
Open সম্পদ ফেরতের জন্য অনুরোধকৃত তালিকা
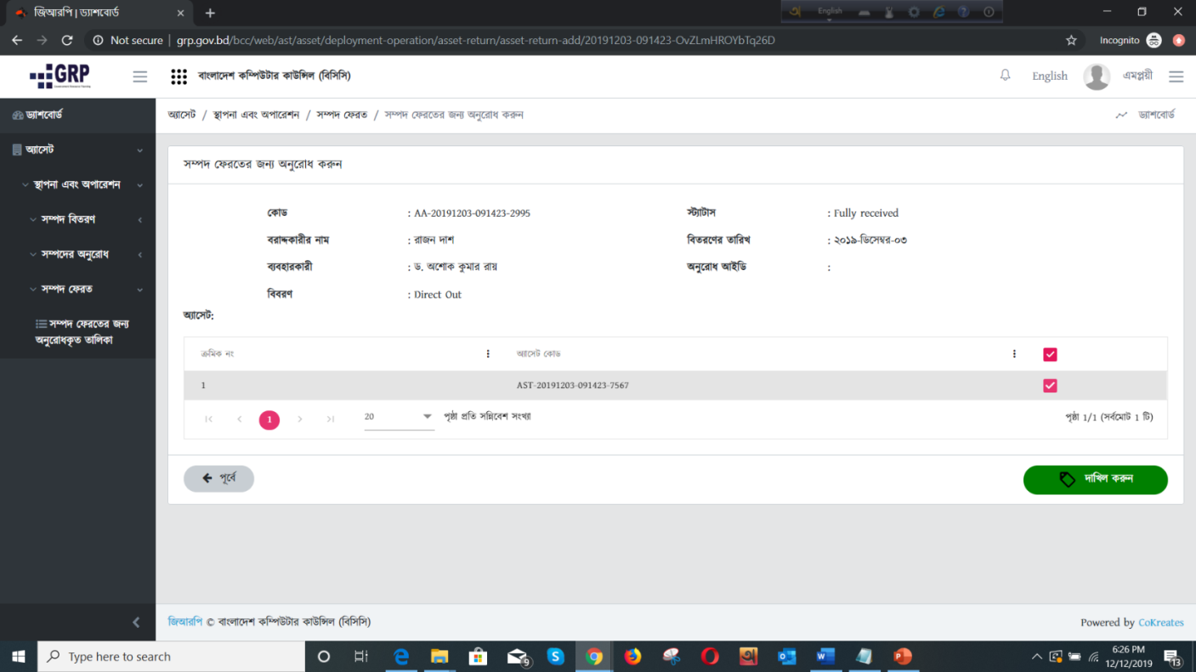pyautogui.click(x=82, y=331)
